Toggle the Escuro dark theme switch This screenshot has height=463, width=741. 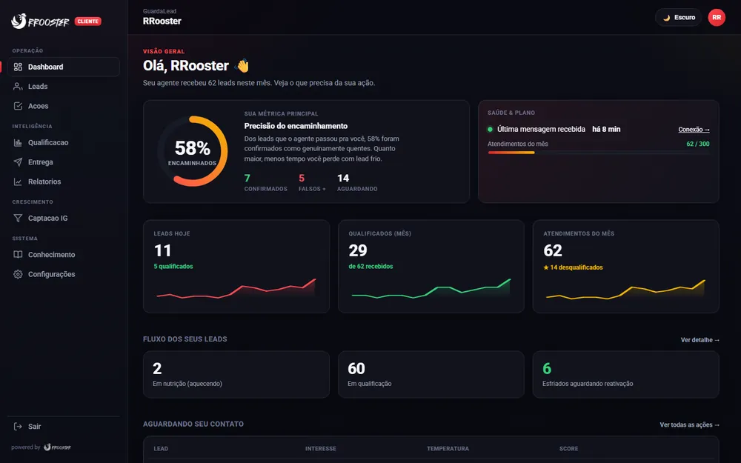[x=679, y=18]
